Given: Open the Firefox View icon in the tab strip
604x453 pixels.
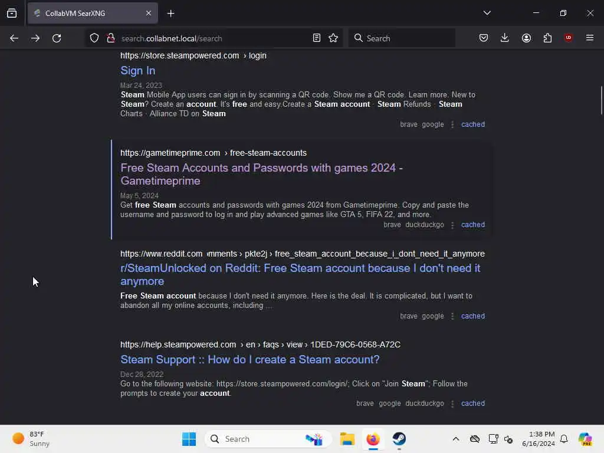Looking at the screenshot, I should click(x=12, y=14).
